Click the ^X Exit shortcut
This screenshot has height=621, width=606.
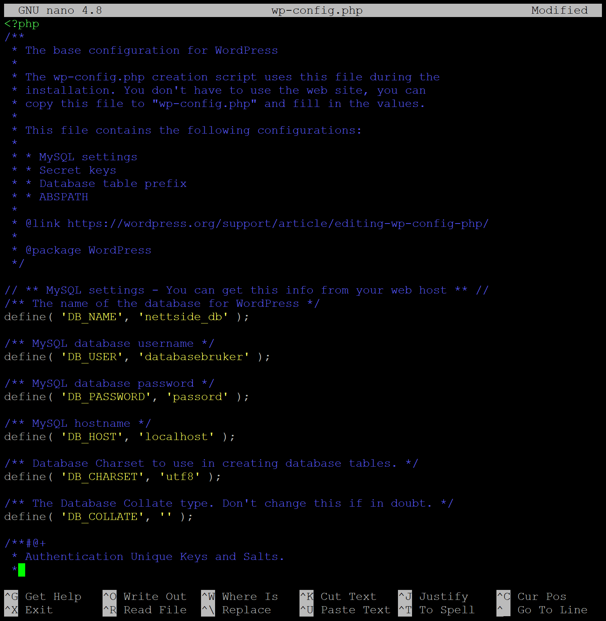(x=29, y=610)
